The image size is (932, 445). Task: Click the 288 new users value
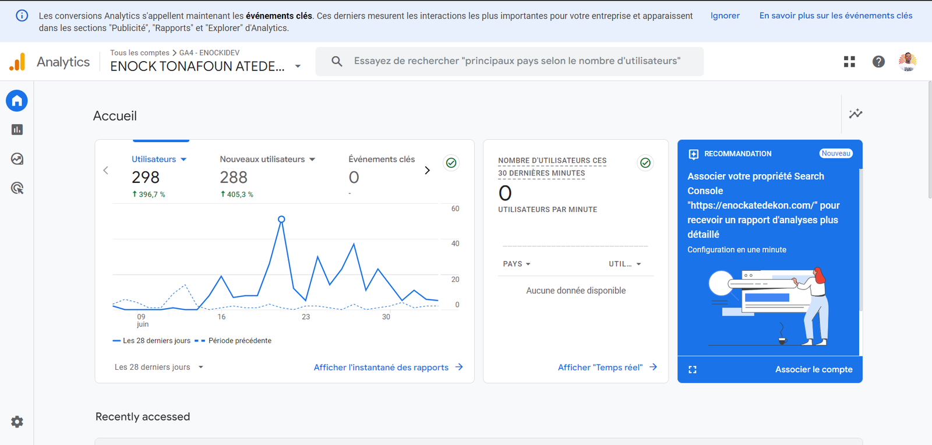tap(234, 177)
